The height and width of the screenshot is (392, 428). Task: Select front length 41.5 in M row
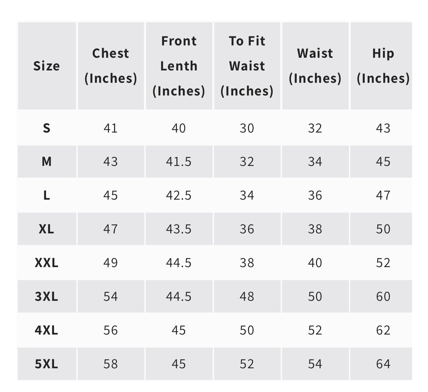[179, 162]
